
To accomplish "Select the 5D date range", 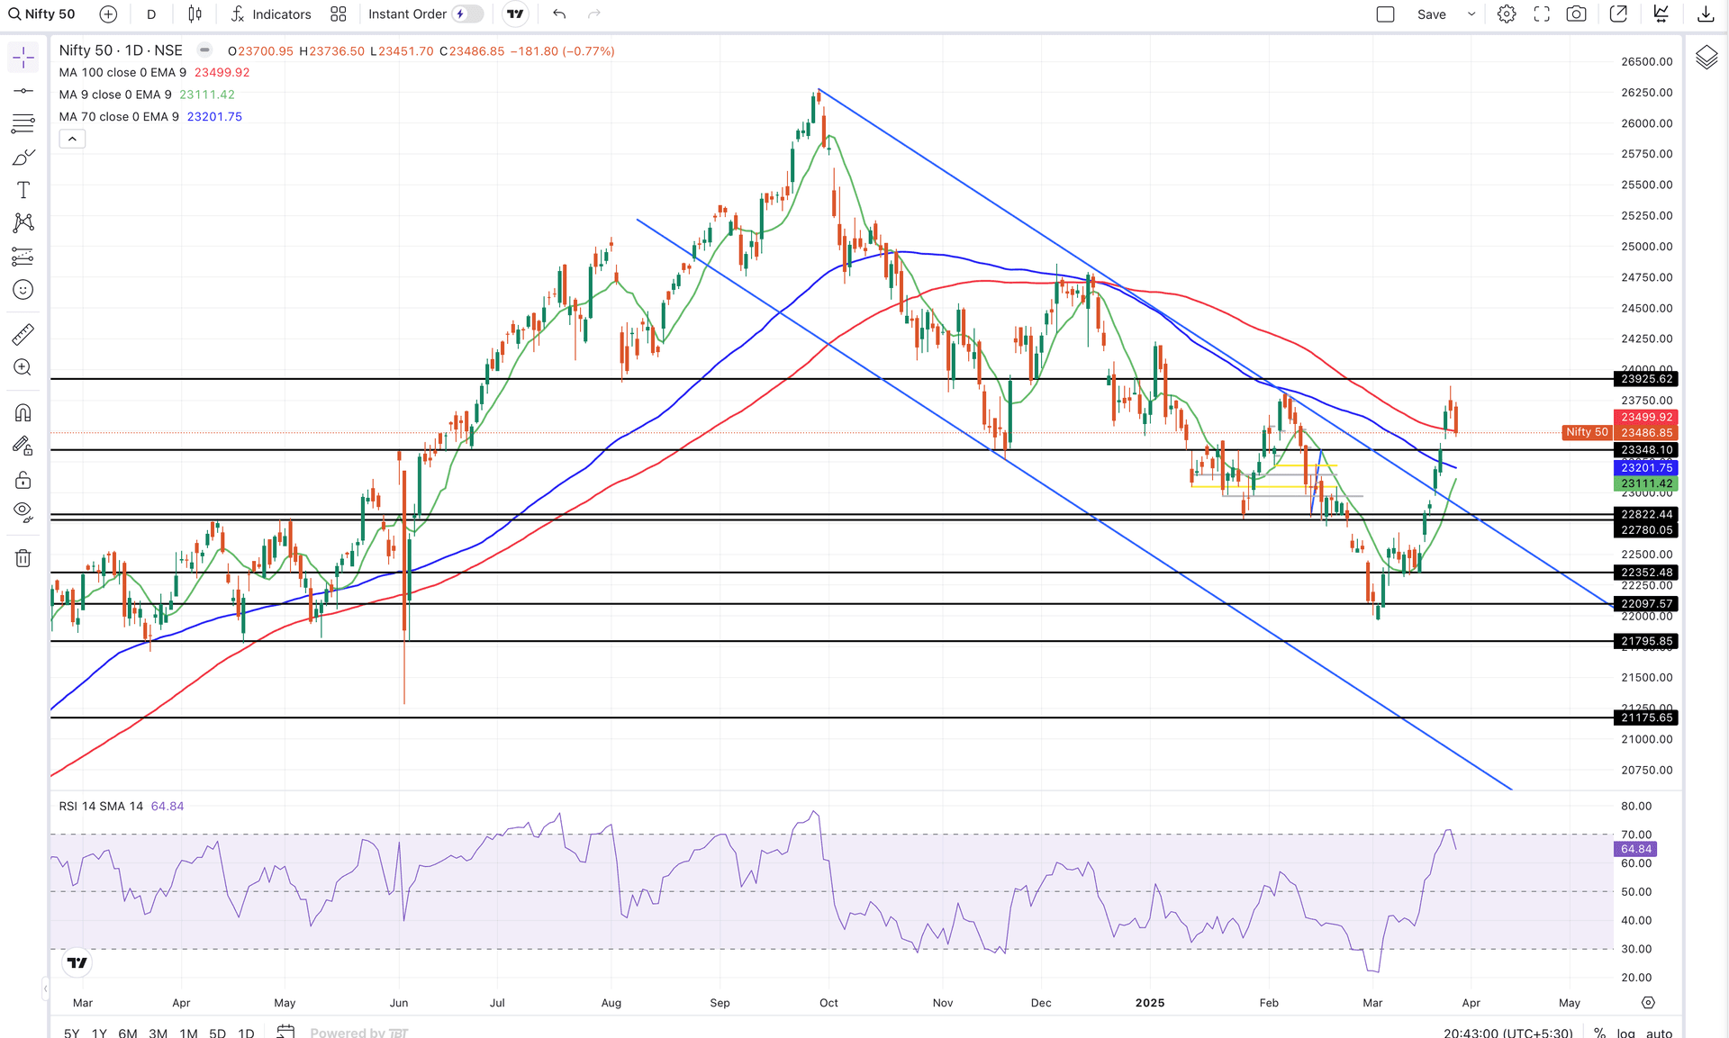I will click(217, 1033).
